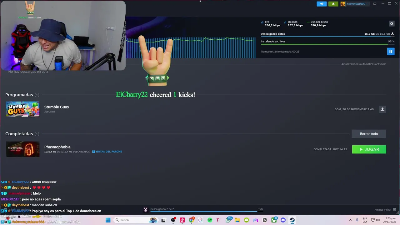Viewport: 400px width, 225px height.
Task: Switch to Big Picture mode icon
Action: 375,4
